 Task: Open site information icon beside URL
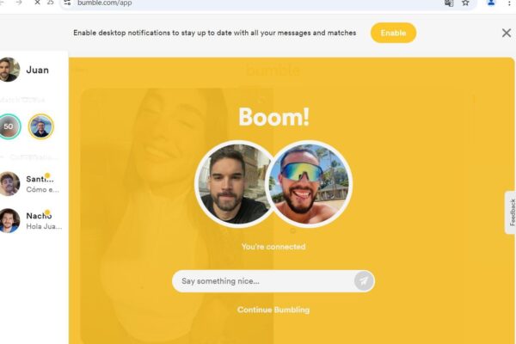click(x=67, y=3)
